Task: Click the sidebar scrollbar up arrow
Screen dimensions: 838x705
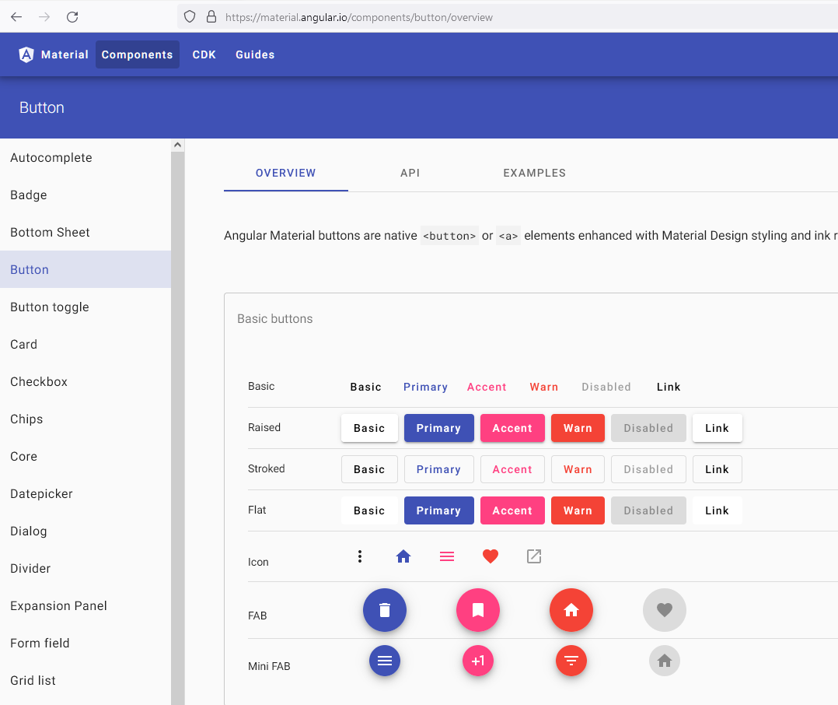Action: click(x=178, y=145)
